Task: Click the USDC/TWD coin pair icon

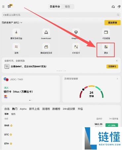Action: click(x=6, y=79)
